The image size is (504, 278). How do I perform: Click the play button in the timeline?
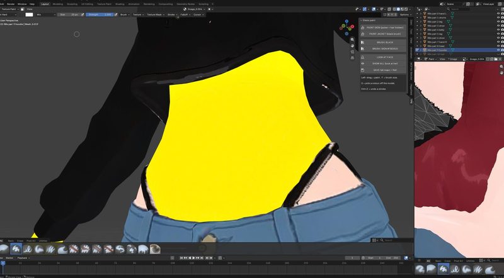pos(194,258)
